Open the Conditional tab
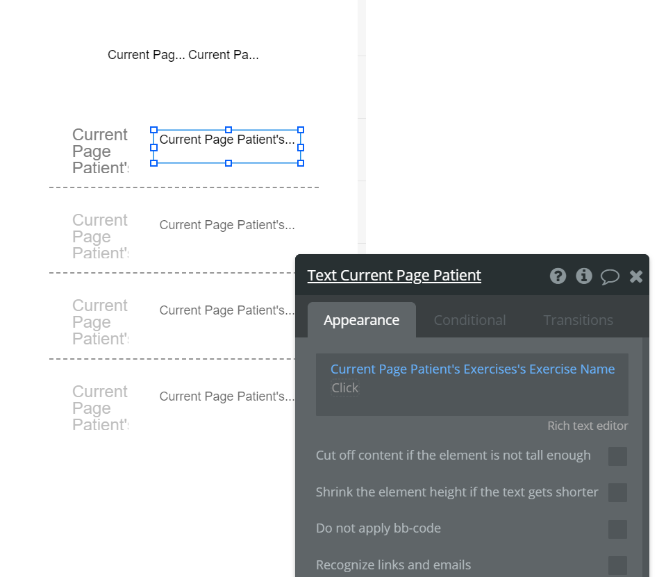Screen dimensions: 666x577 [469, 320]
